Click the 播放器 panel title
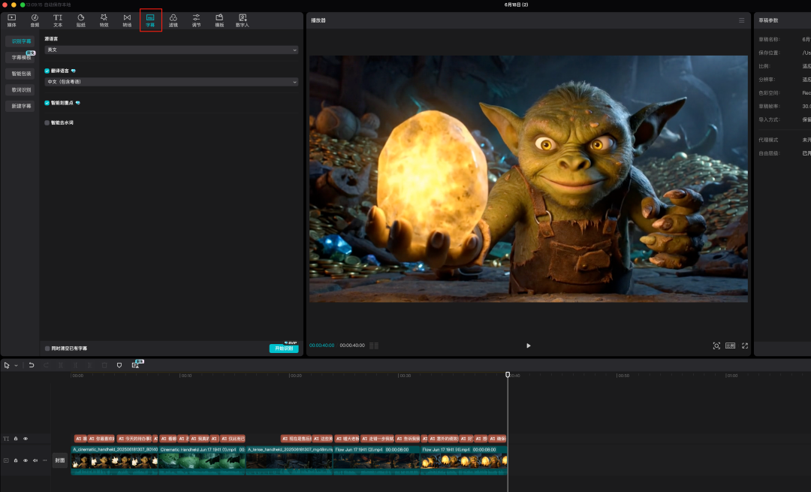This screenshot has height=492, width=811. pos(318,20)
